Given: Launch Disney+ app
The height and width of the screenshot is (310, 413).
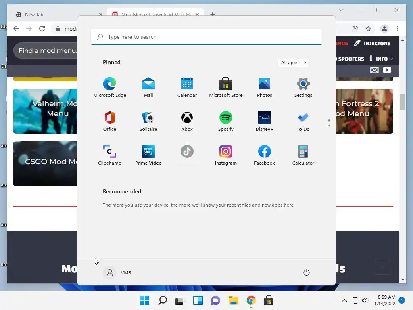Looking at the screenshot, I should tap(265, 121).
